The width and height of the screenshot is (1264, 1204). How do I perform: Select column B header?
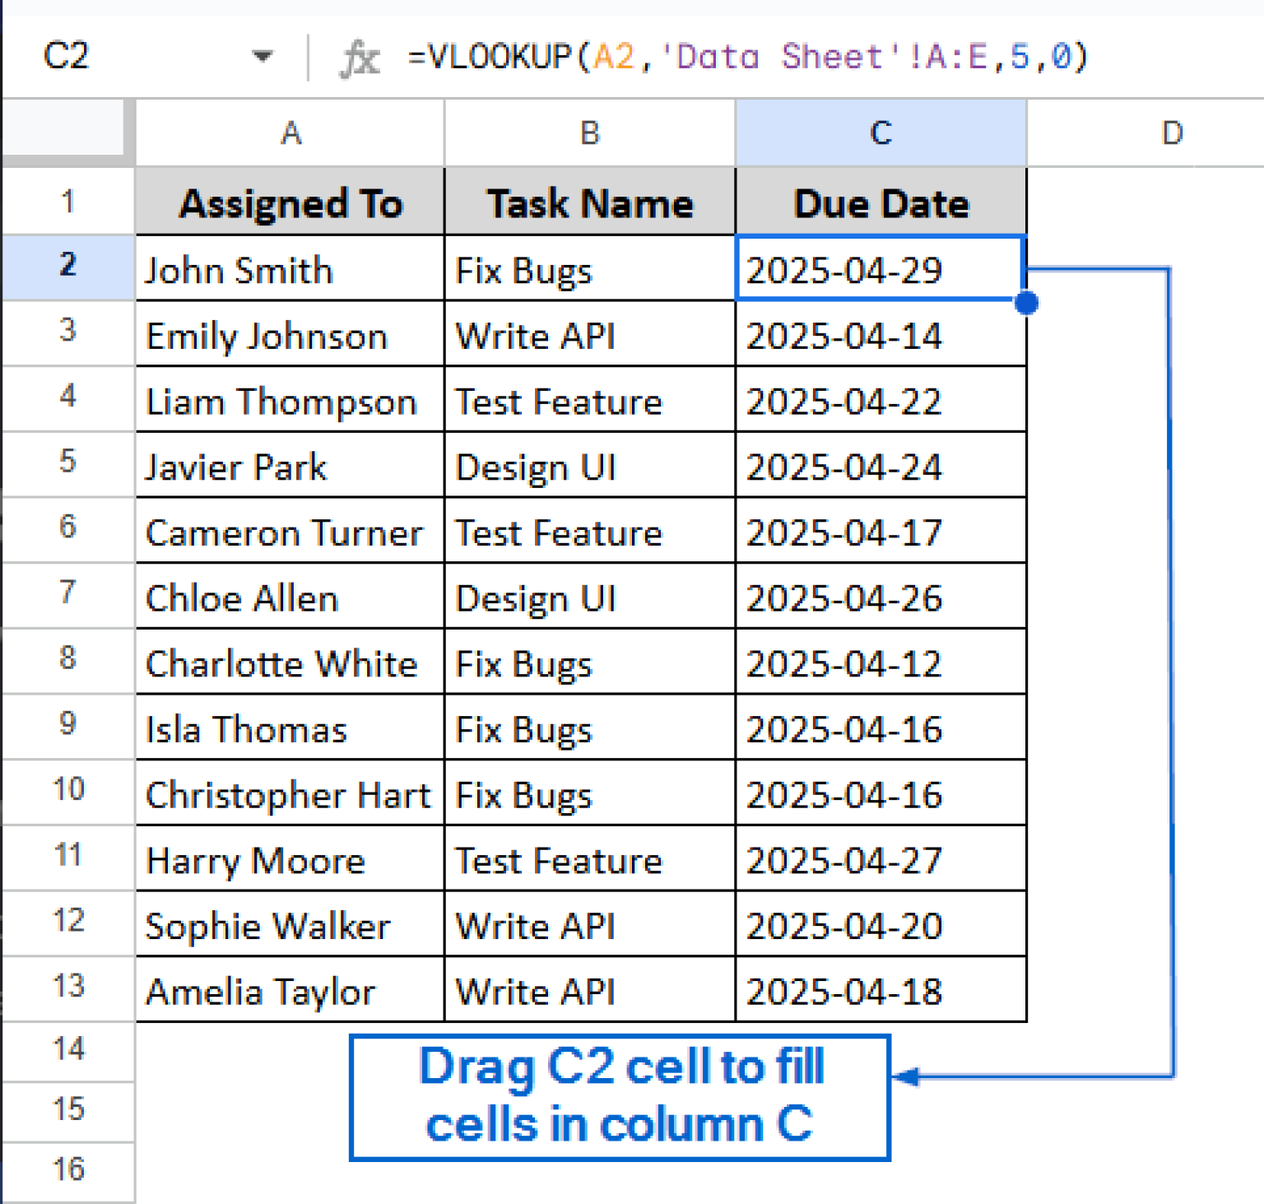coord(589,132)
